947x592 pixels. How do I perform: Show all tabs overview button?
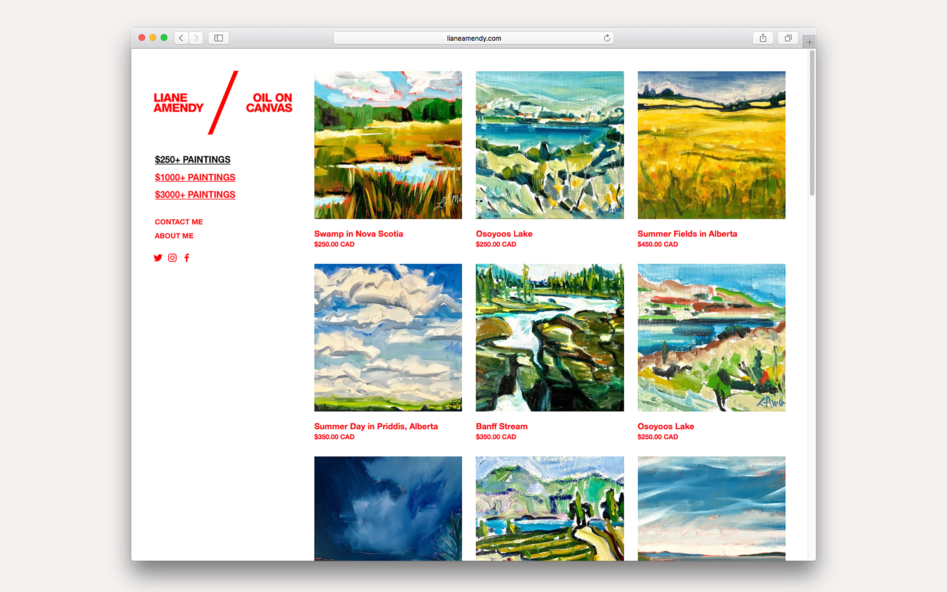click(788, 38)
